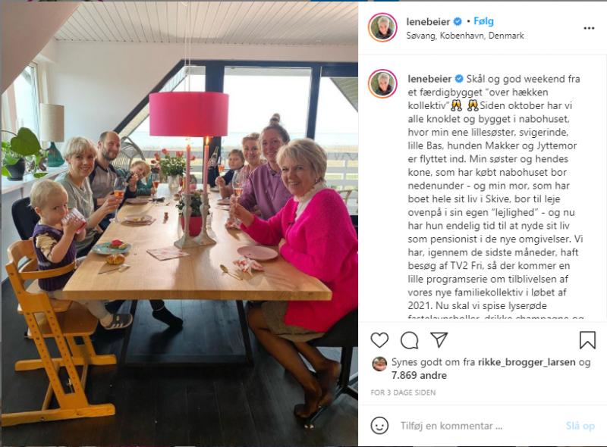Open Søvang, København, Denmark location
This screenshot has width=607, height=447.
point(465,36)
